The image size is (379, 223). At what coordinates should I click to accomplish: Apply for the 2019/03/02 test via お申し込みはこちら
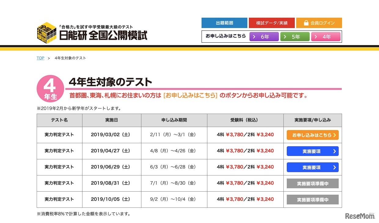click(312, 135)
